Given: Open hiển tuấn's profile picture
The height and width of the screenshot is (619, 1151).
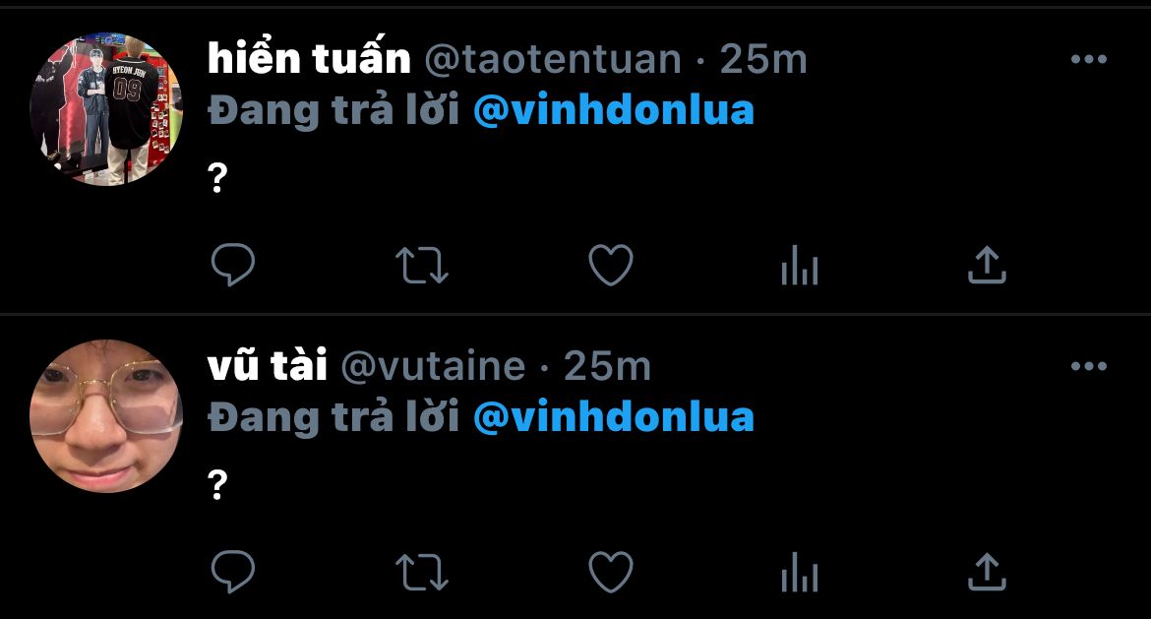Looking at the screenshot, I should click(x=105, y=108).
